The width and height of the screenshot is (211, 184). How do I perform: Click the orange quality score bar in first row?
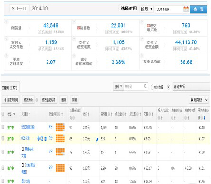pos(60,127)
